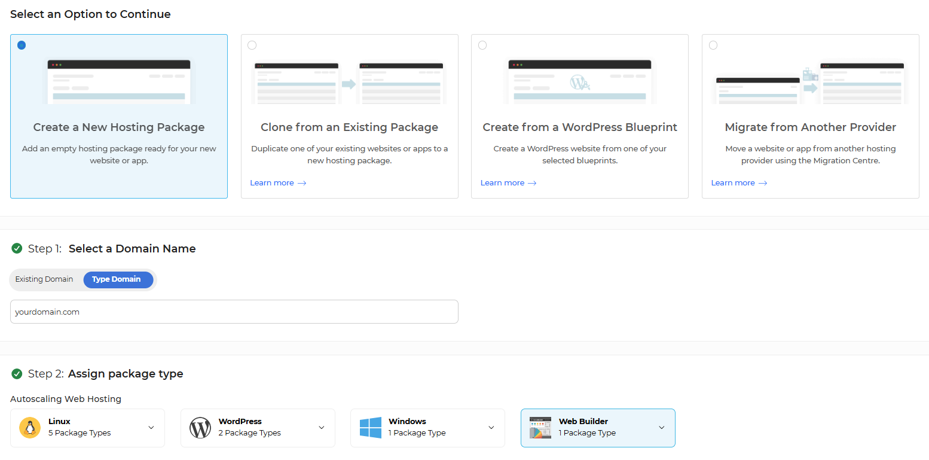Choose the Clone from an Existing Package radio button
This screenshot has width=929, height=460.
(252, 45)
